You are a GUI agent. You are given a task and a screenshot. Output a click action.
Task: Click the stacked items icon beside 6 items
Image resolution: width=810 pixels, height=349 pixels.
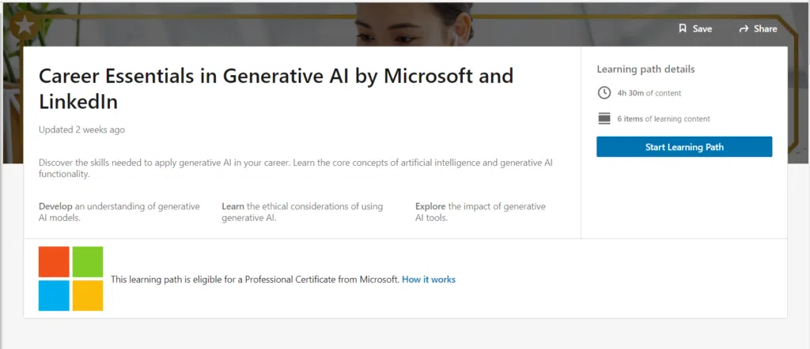[604, 118]
